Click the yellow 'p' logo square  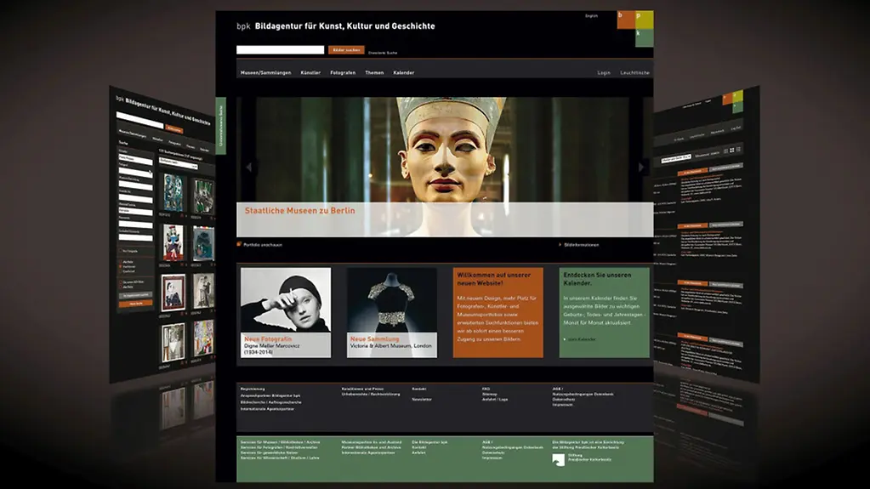(644, 20)
